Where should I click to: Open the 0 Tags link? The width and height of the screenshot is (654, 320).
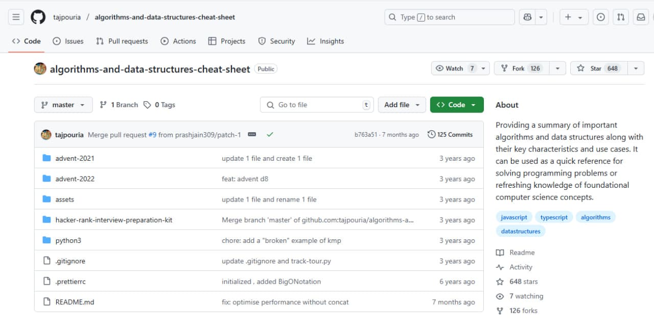pyautogui.click(x=159, y=105)
